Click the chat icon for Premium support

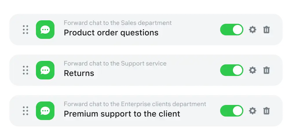(x=45, y=111)
